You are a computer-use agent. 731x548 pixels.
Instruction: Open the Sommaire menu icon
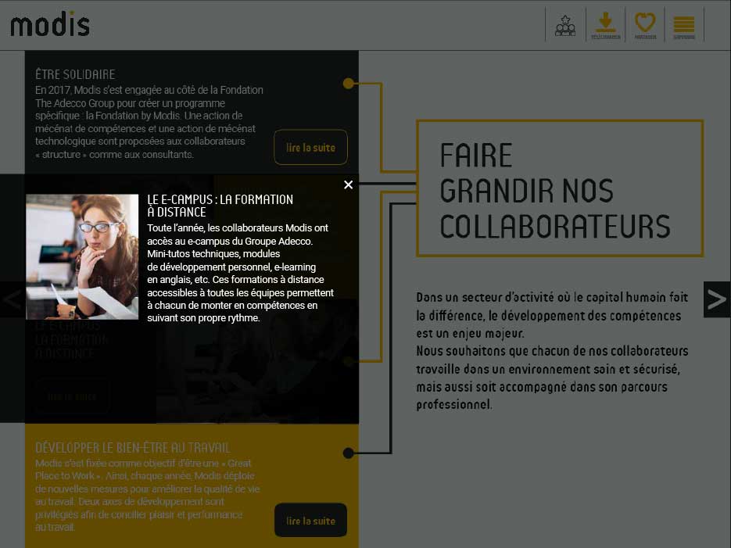[683, 25]
